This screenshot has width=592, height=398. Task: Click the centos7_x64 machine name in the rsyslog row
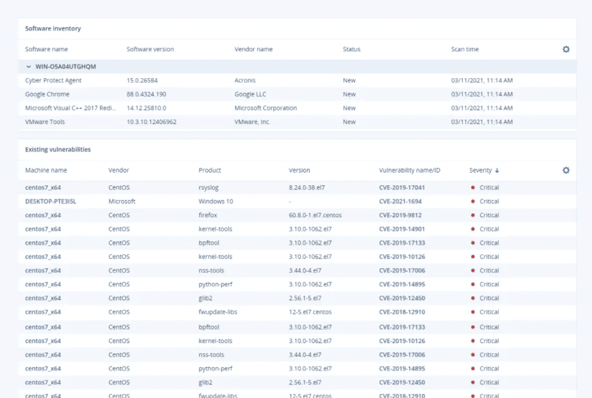click(43, 188)
